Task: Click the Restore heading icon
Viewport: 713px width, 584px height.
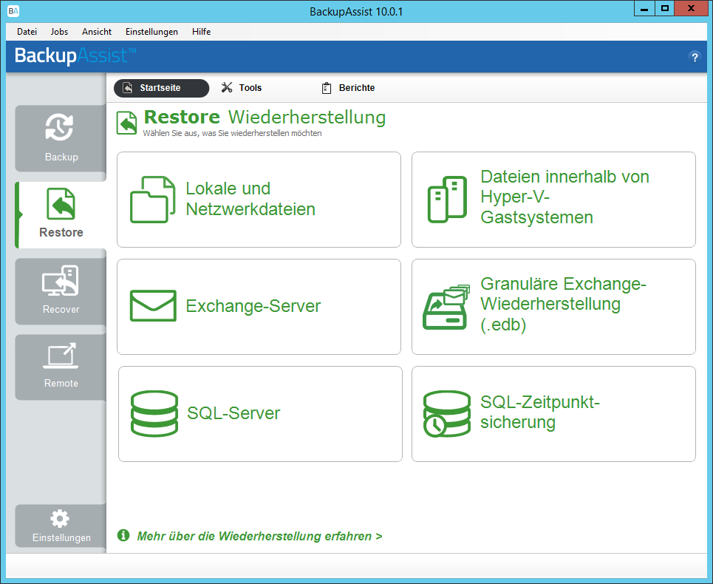Action: pyautogui.click(x=126, y=123)
